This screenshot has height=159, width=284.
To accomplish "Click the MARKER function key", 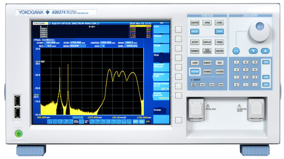I will [x=195, y=51].
